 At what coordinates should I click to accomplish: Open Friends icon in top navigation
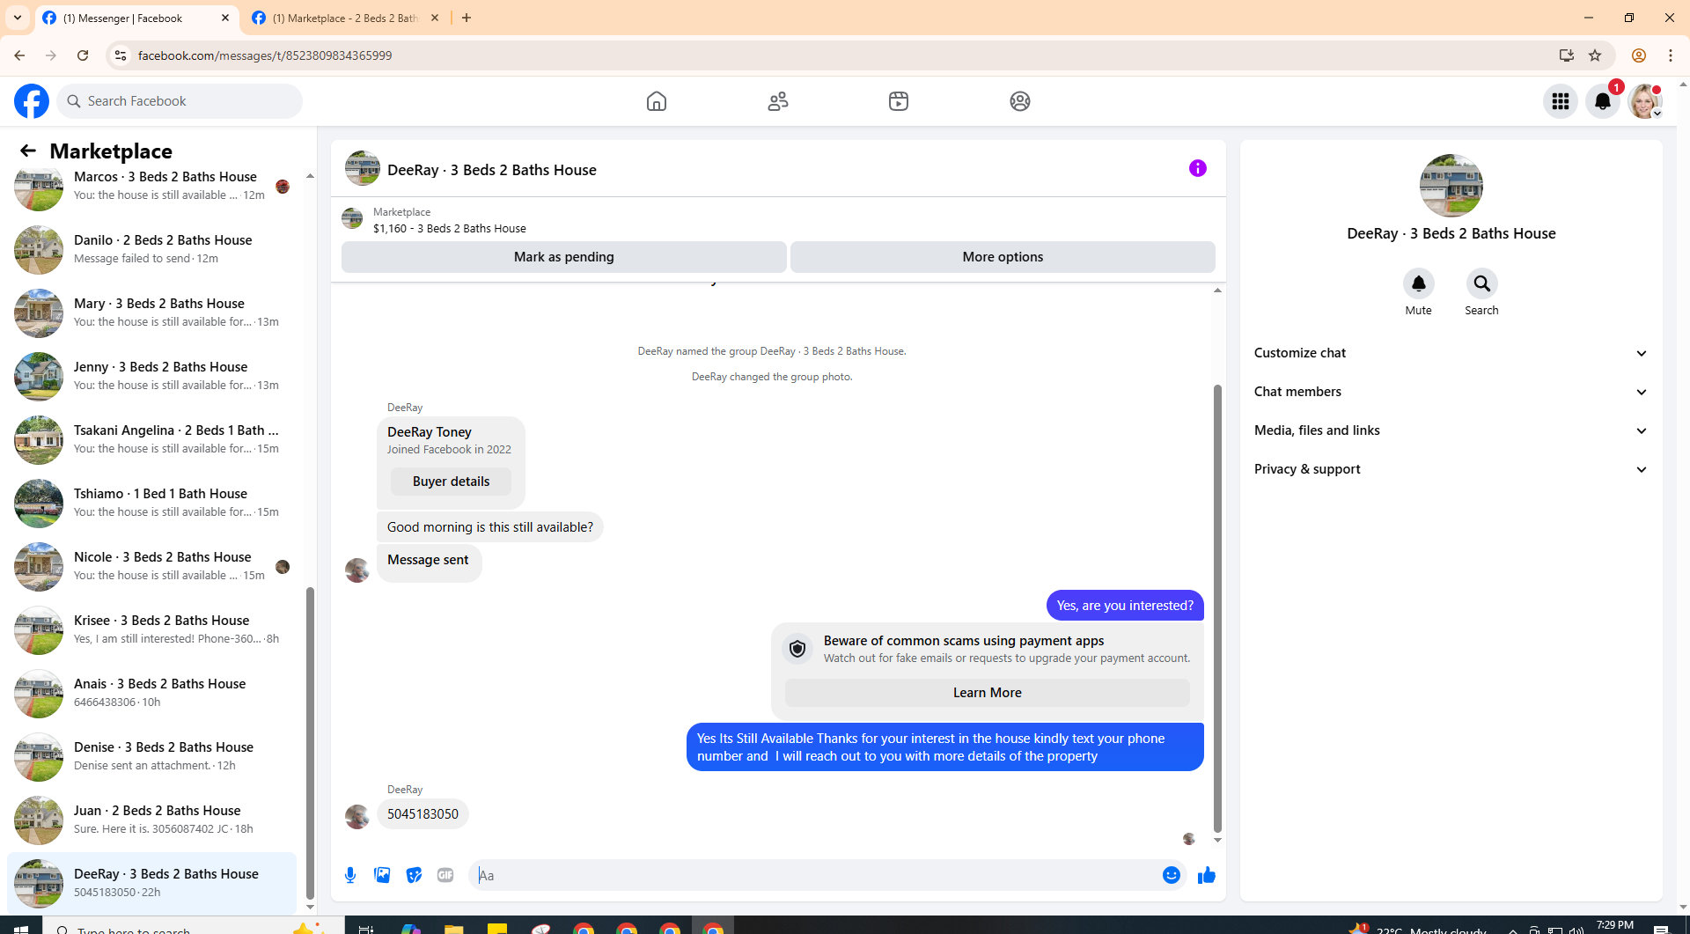778,101
